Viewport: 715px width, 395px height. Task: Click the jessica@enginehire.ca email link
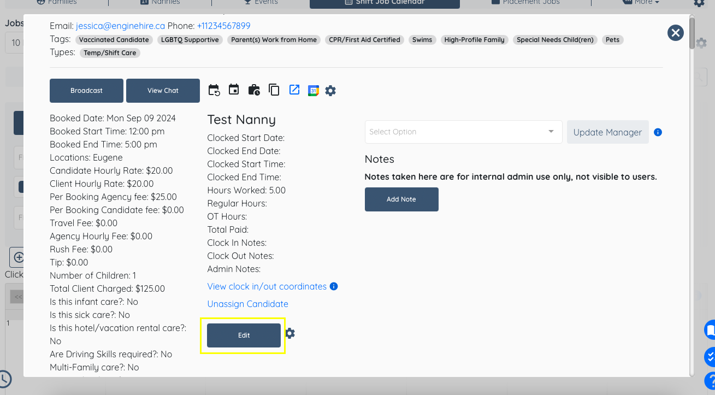(x=121, y=26)
